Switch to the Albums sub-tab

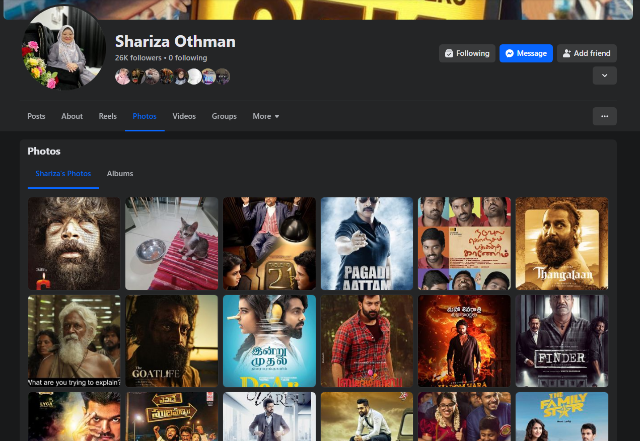coord(120,174)
